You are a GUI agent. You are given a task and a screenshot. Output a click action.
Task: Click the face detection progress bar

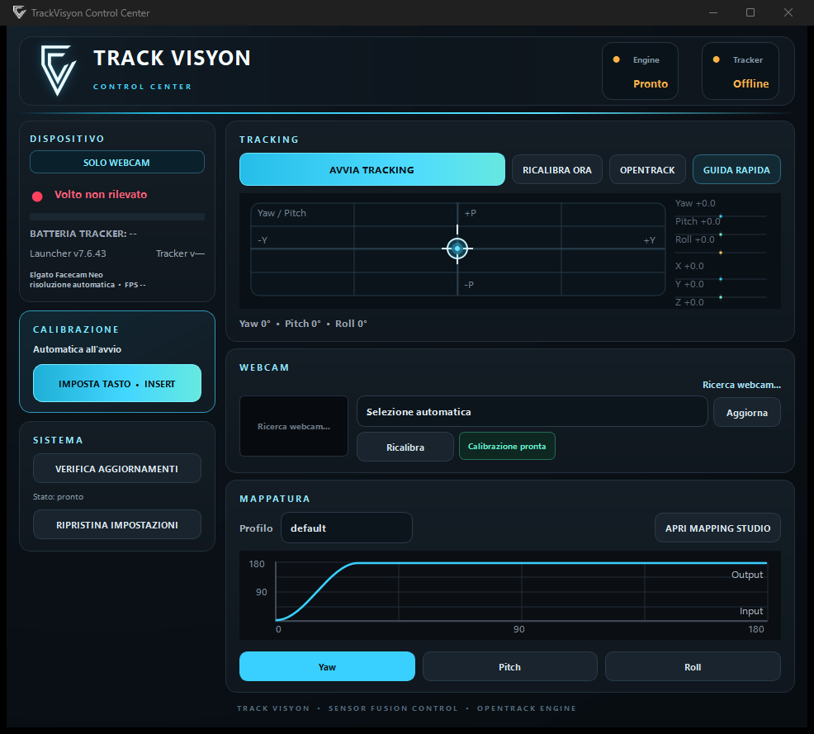[x=116, y=216]
